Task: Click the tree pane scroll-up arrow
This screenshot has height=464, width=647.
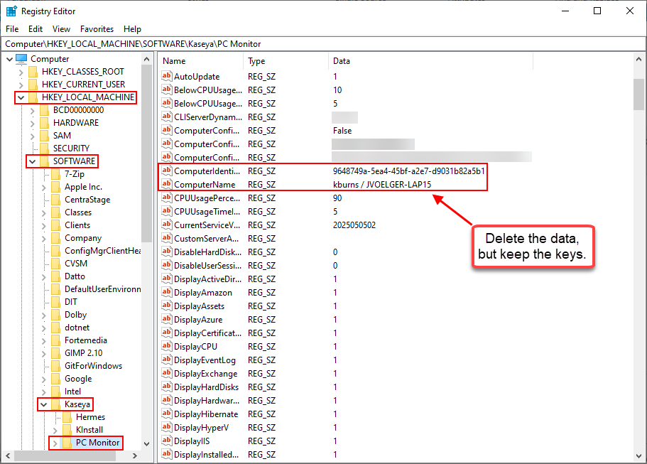Action: [146, 60]
